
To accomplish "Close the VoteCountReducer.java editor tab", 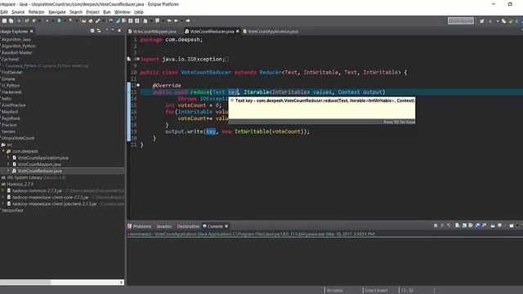I will tap(238, 31).
